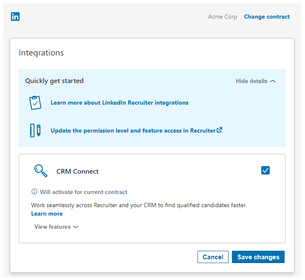Viewport: 305px width, 280px height.
Task: Click the 'Work seamlessly across Recruiter' description
Action: click(x=139, y=205)
